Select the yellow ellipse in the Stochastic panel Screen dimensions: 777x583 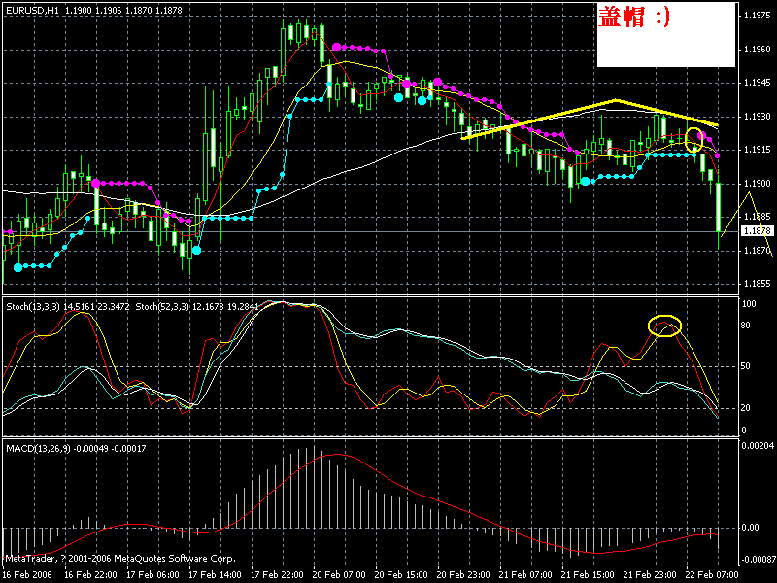pyautogui.click(x=665, y=326)
